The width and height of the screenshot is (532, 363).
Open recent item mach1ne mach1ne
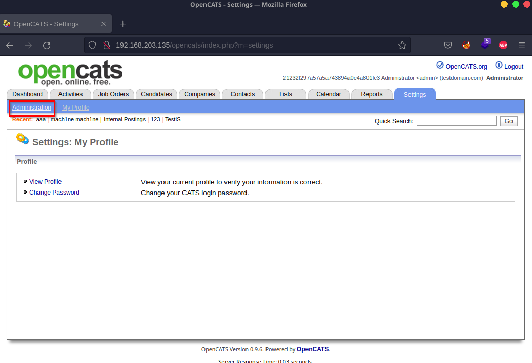pos(75,119)
